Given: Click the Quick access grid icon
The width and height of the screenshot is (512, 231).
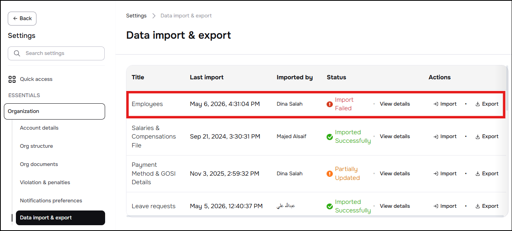Looking at the screenshot, I should pos(12,79).
